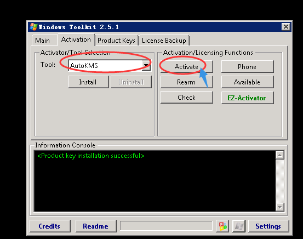Image resolution: width=303 pixels, height=239 pixels.
Task: Click the Activate button
Action: pos(187,67)
